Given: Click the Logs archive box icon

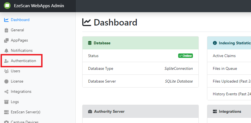Looking at the screenshot, I should click(6, 102).
